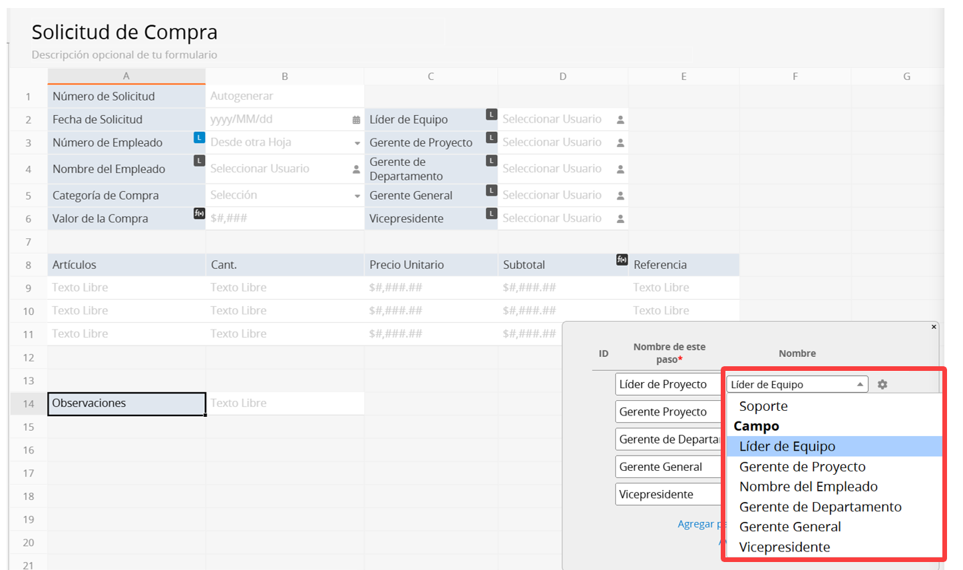Viewport: 963px width, 570px height.
Task: Choose Gerente de Departamento in dropdown list
Action: 820,507
